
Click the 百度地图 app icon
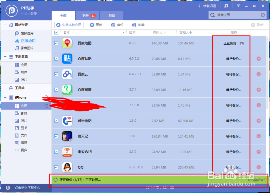67,43
